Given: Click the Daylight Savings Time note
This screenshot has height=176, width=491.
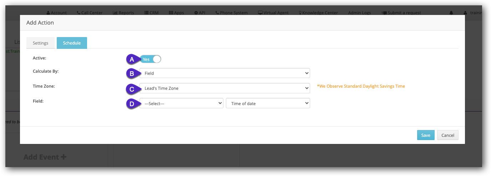Looking at the screenshot, I should (361, 86).
